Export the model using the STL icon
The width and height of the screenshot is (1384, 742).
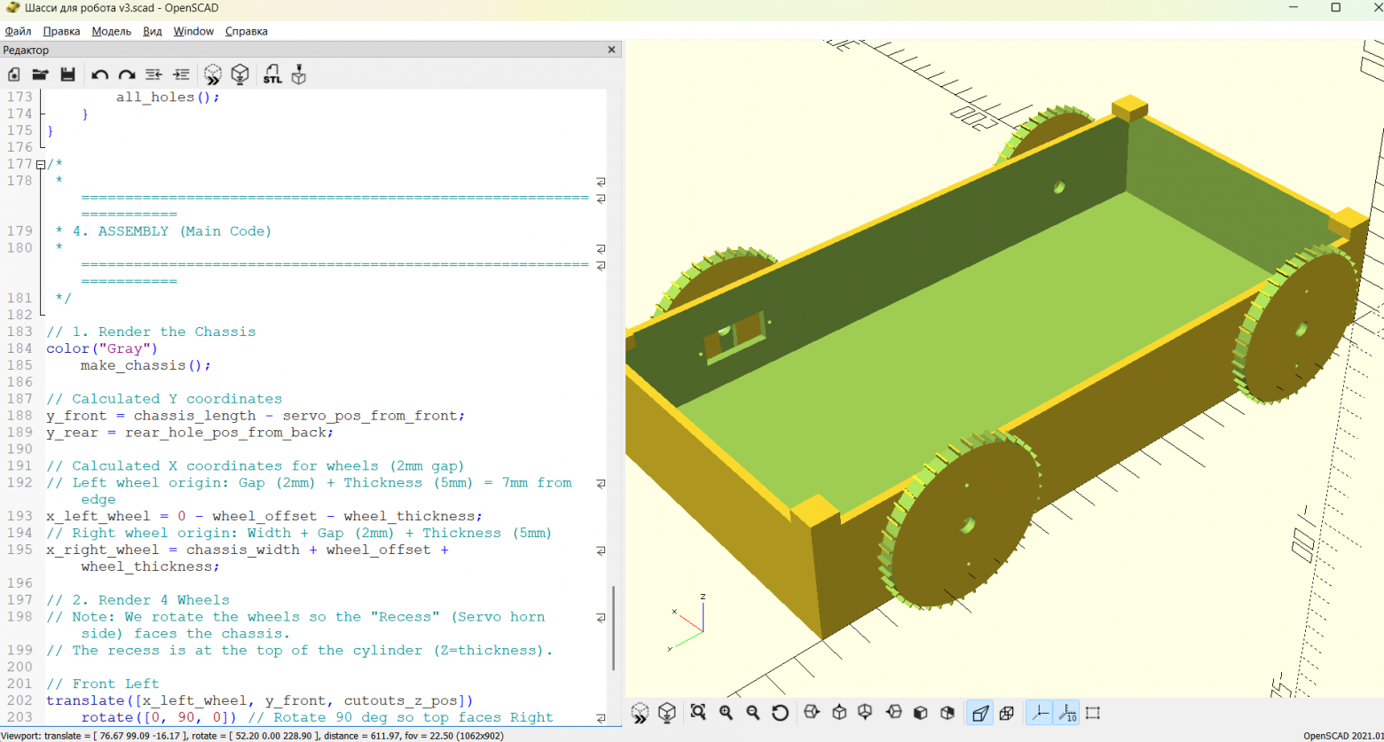[272, 74]
